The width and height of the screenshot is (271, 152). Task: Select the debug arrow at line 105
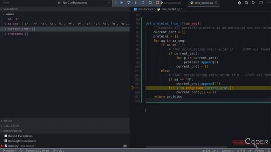tap(132, 88)
